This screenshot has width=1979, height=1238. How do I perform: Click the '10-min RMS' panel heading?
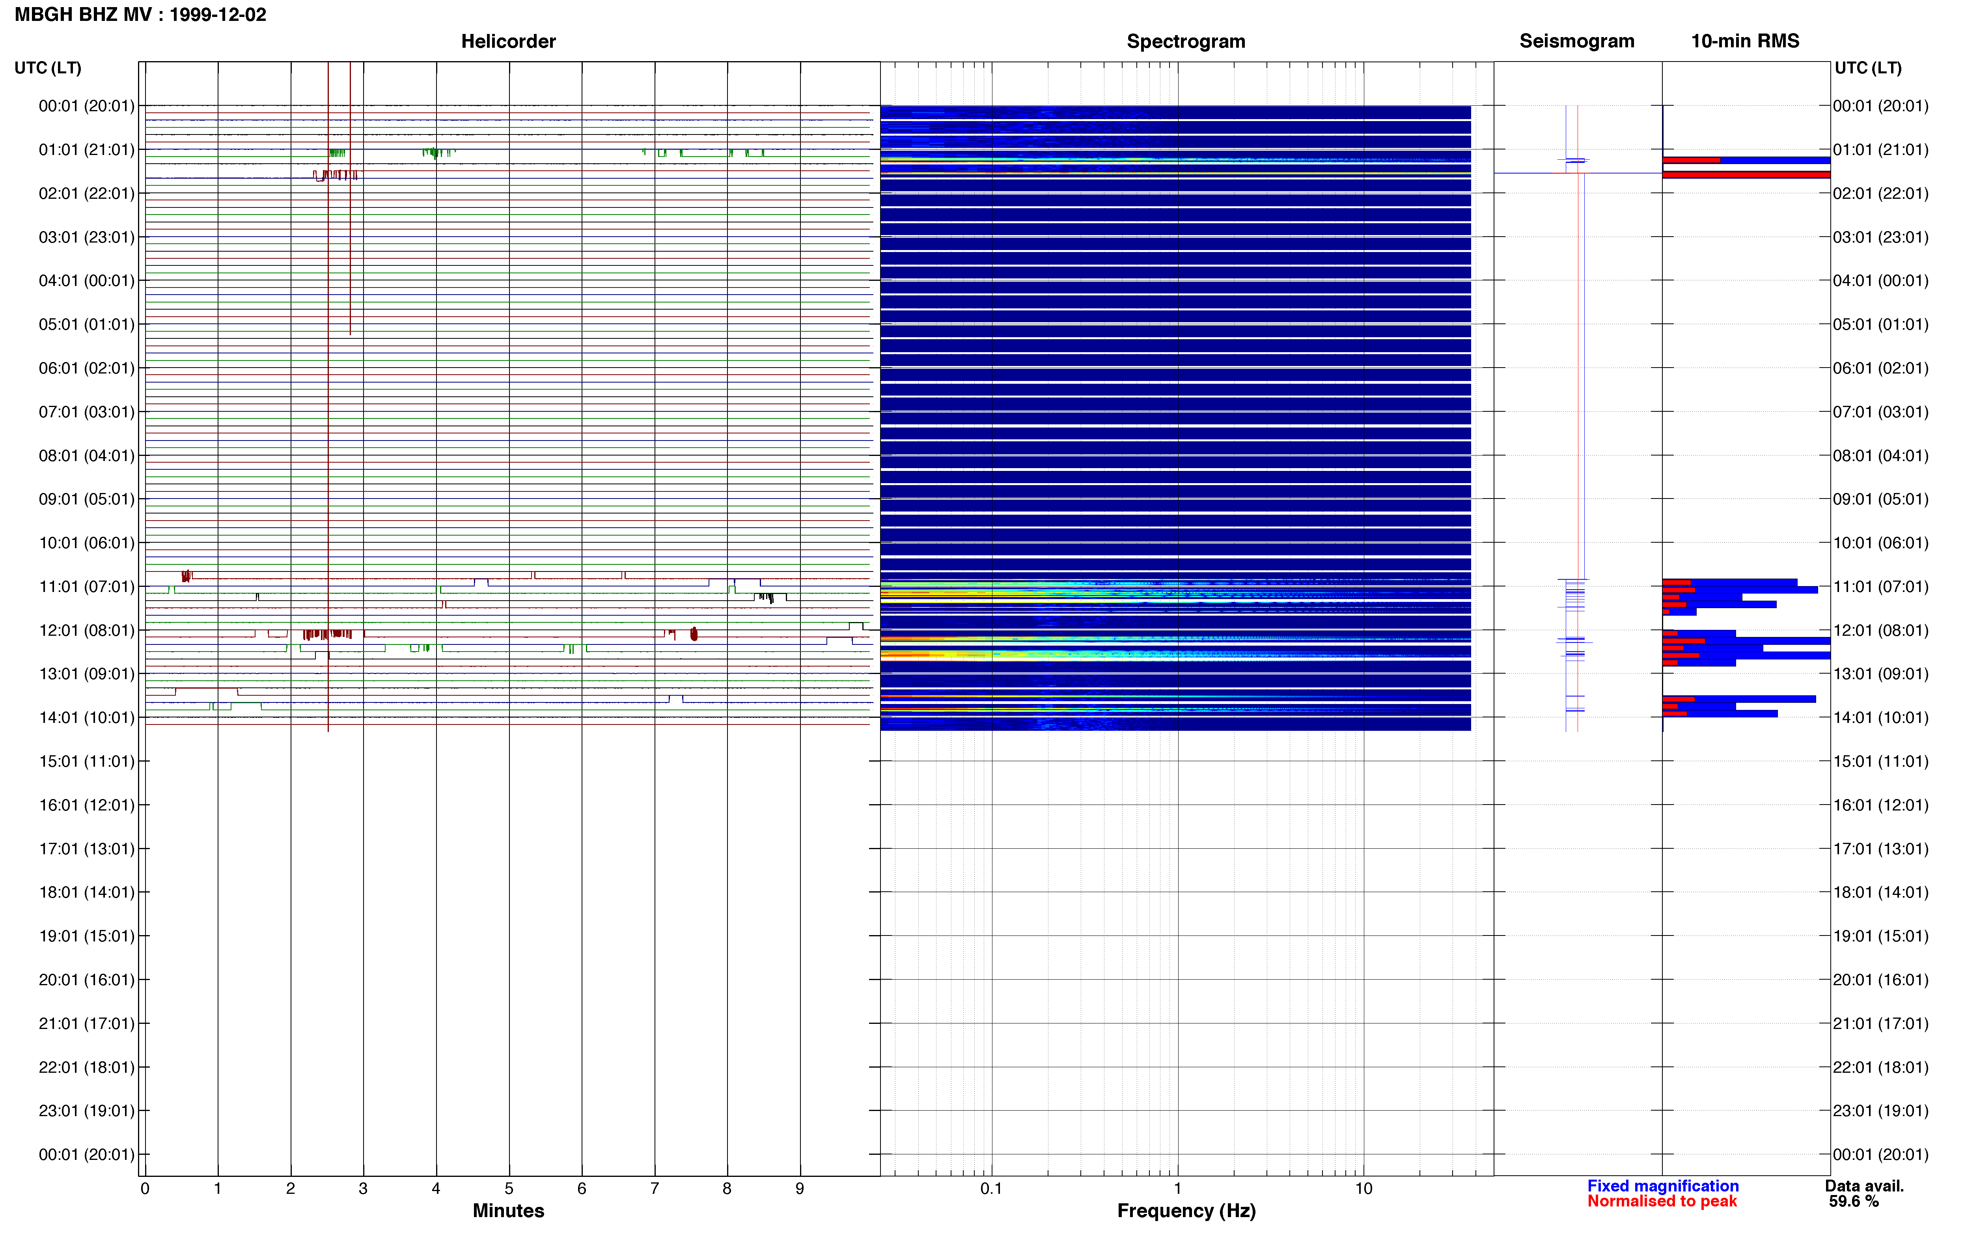pyautogui.click(x=1745, y=41)
